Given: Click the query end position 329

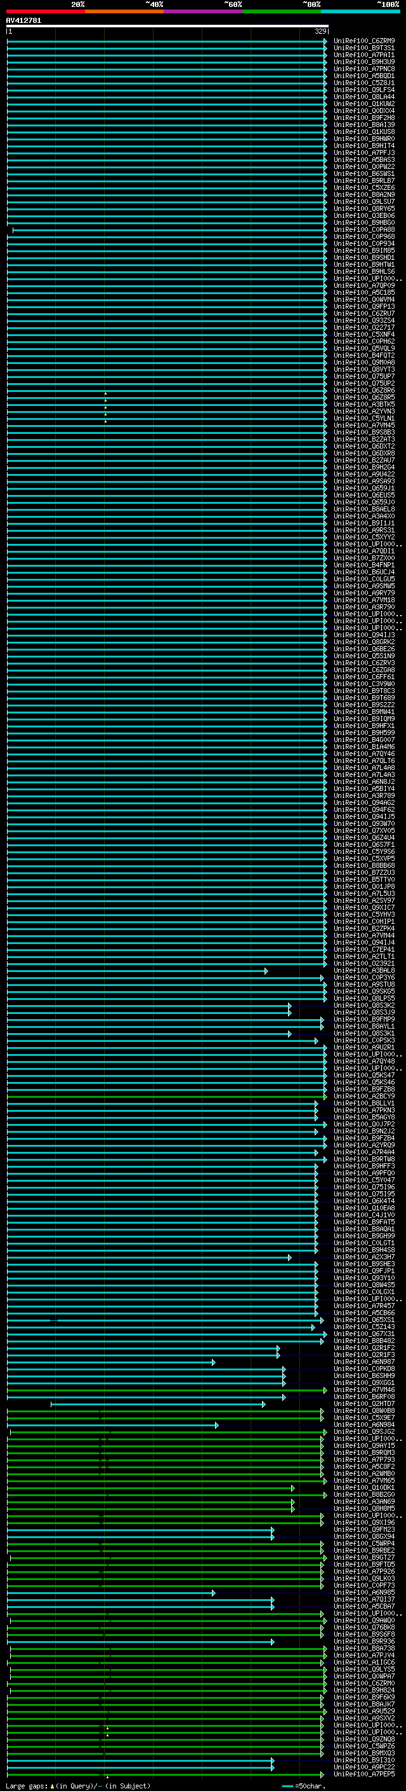Looking at the screenshot, I should pos(320,31).
